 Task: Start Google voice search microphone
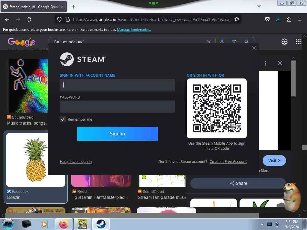click(222, 41)
